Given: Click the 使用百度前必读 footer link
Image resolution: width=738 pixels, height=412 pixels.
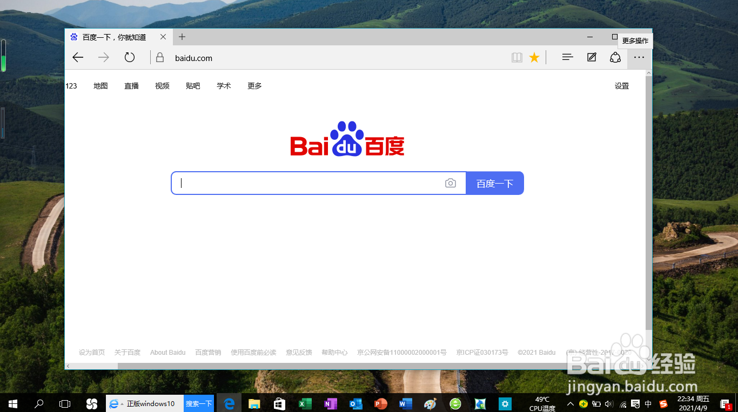Looking at the screenshot, I should tap(253, 352).
